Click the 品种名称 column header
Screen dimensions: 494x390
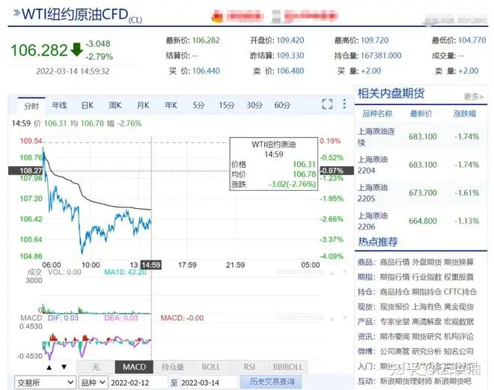point(377,114)
